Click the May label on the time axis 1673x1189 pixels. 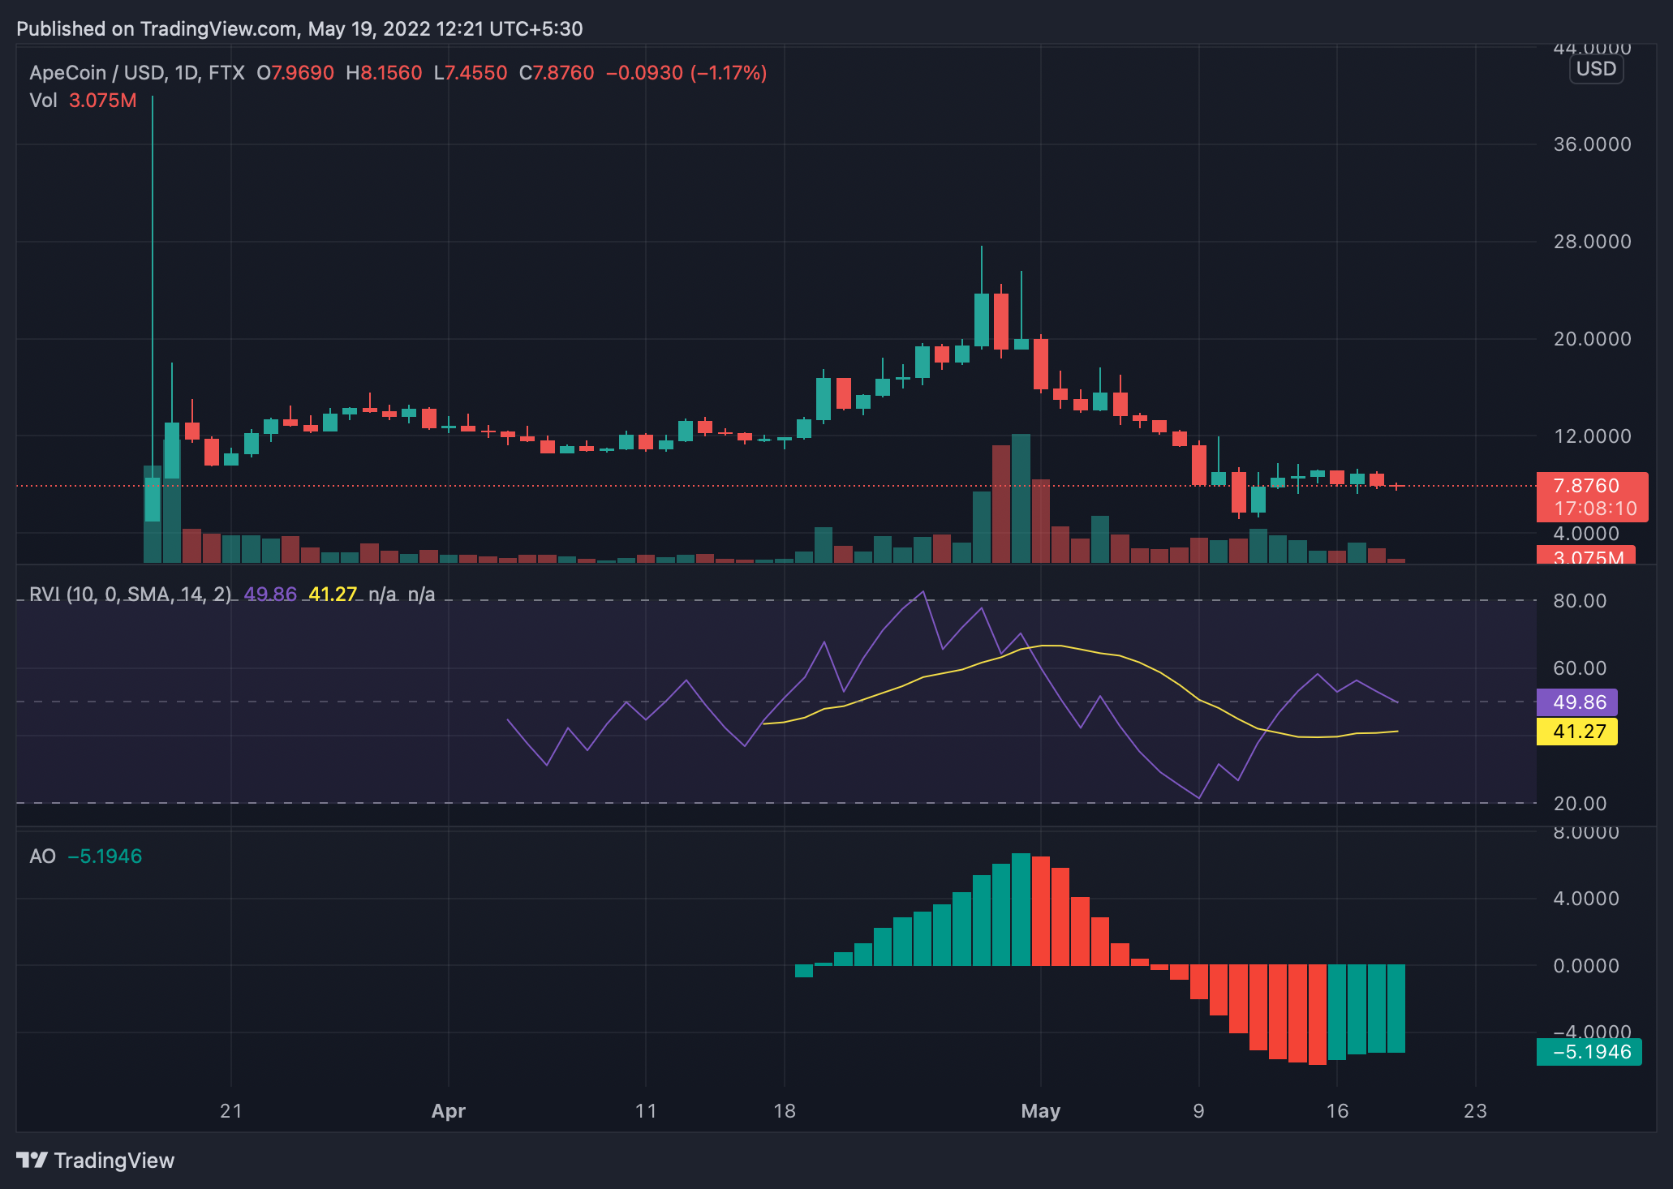coord(1042,1111)
